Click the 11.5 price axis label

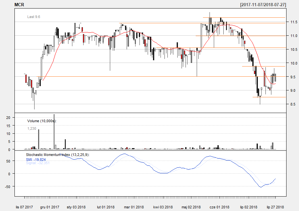coord(294,22)
